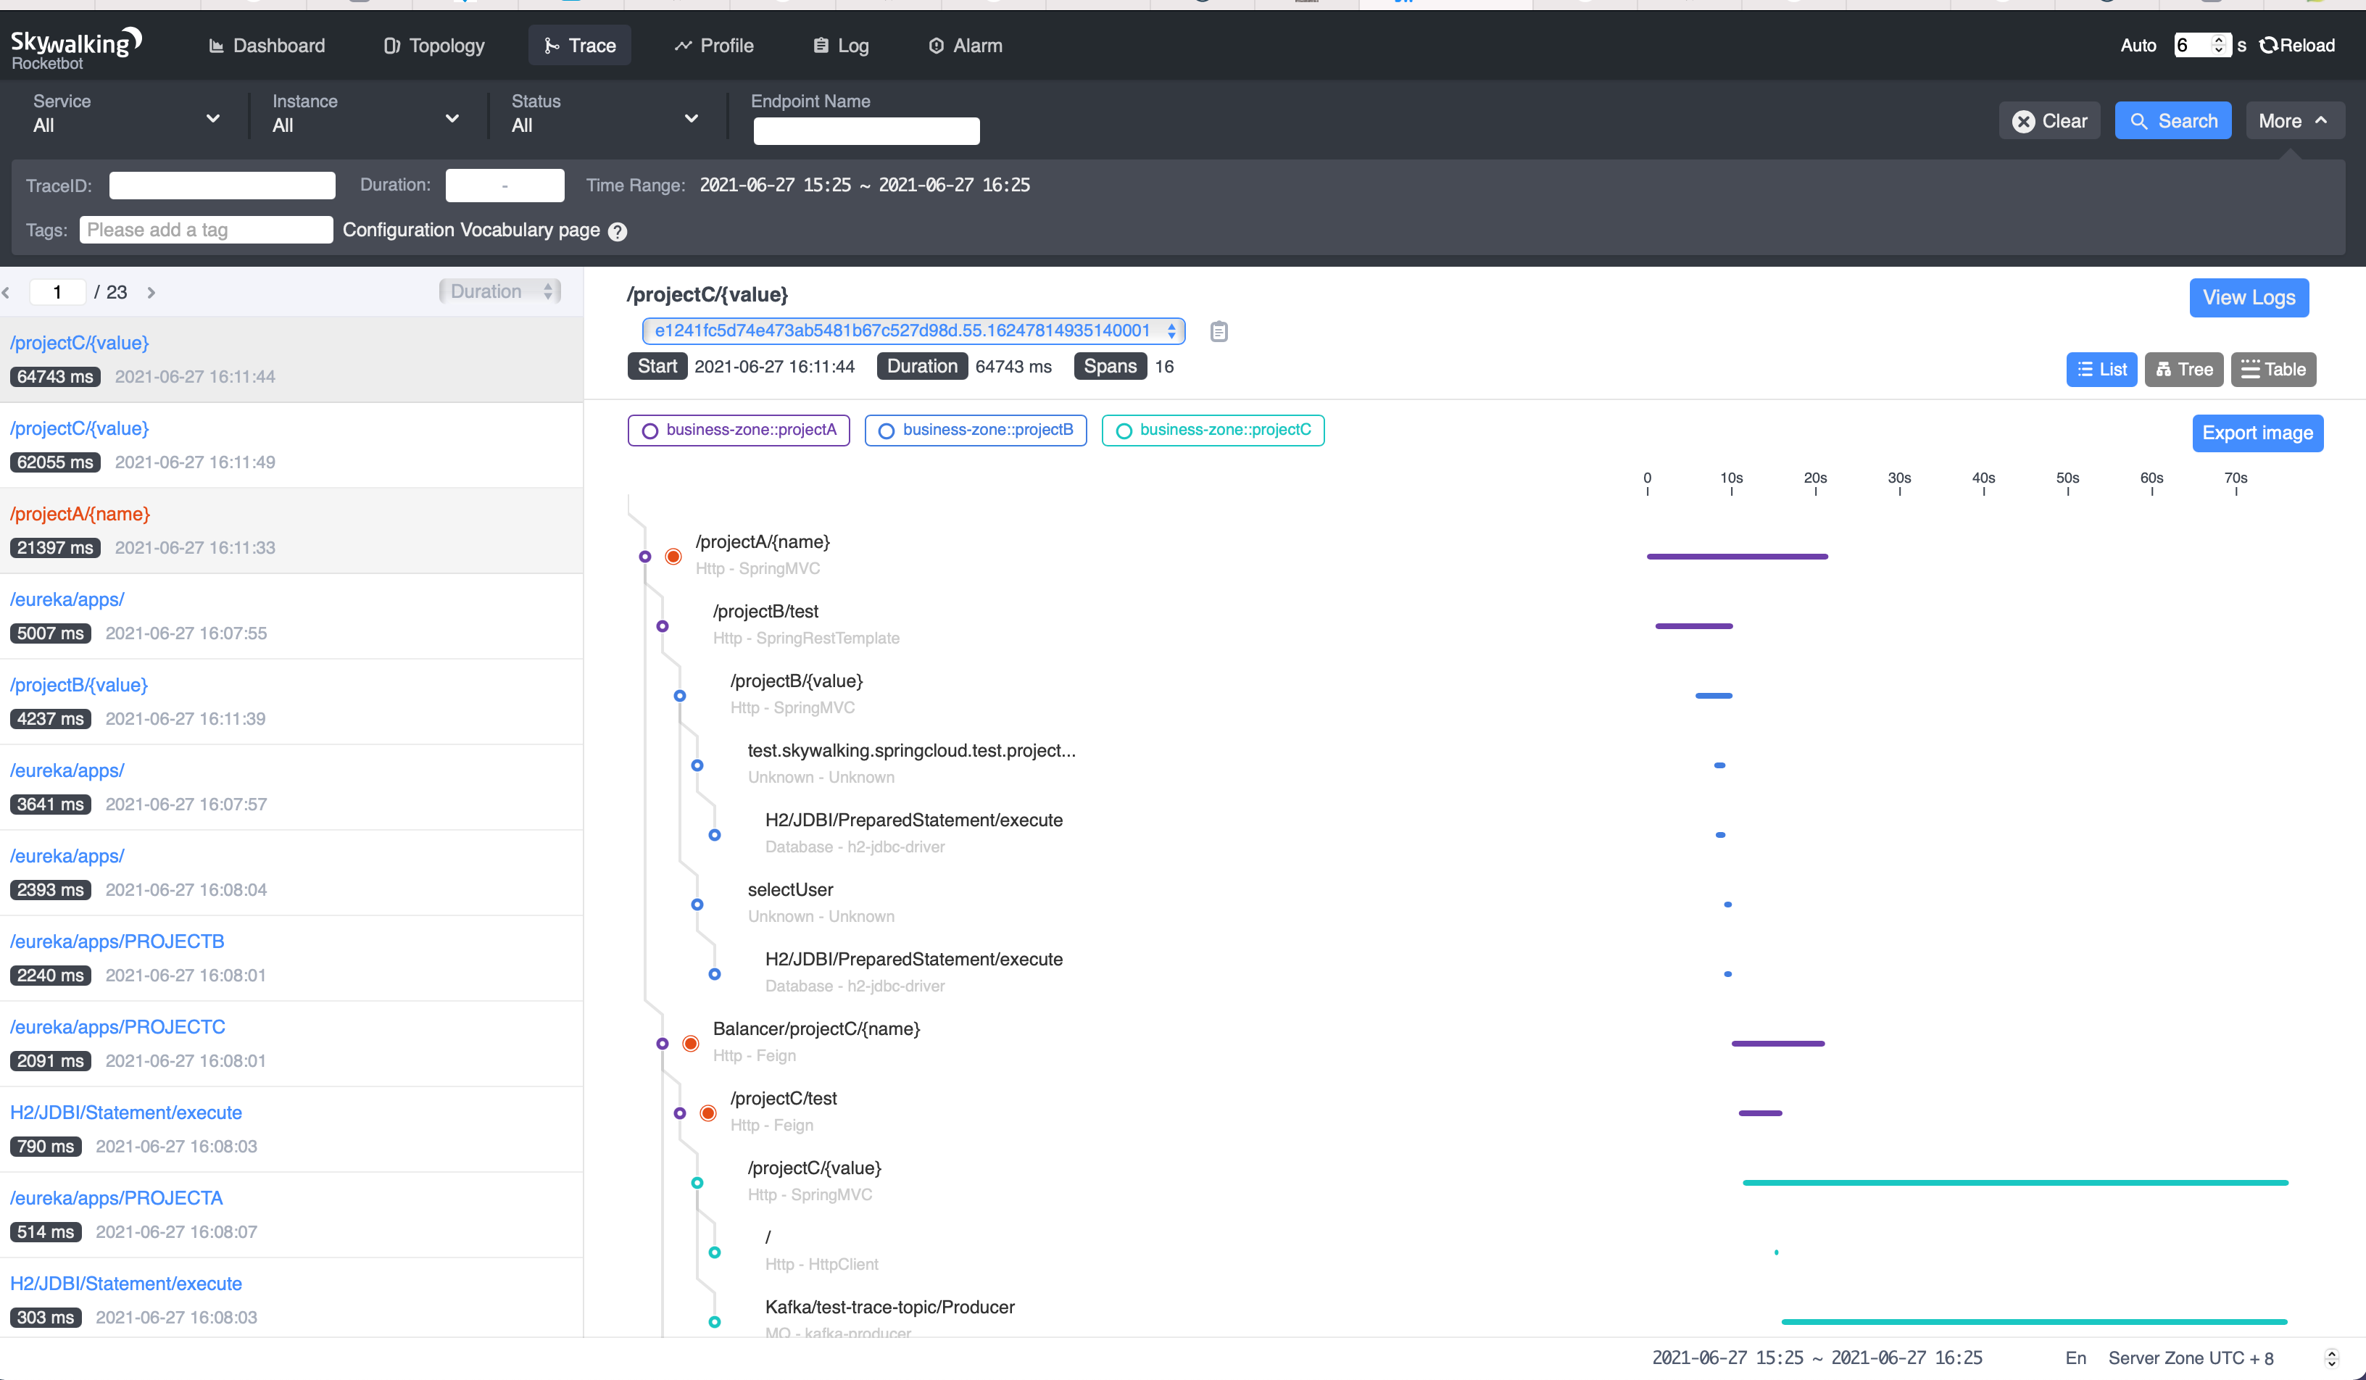Click the Reload refresh icon
The image size is (2366, 1380).
(2268, 45)
